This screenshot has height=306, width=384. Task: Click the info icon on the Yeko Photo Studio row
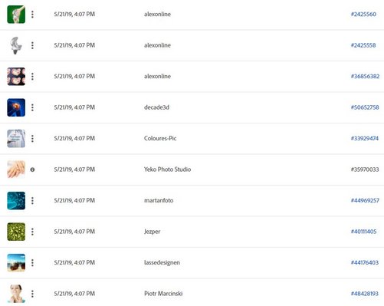32,169
